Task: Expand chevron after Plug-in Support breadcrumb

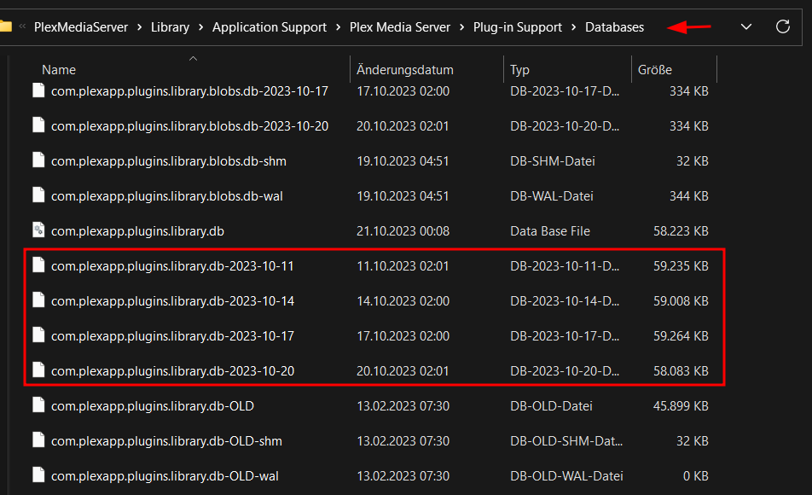Action: tap(573, 27)
